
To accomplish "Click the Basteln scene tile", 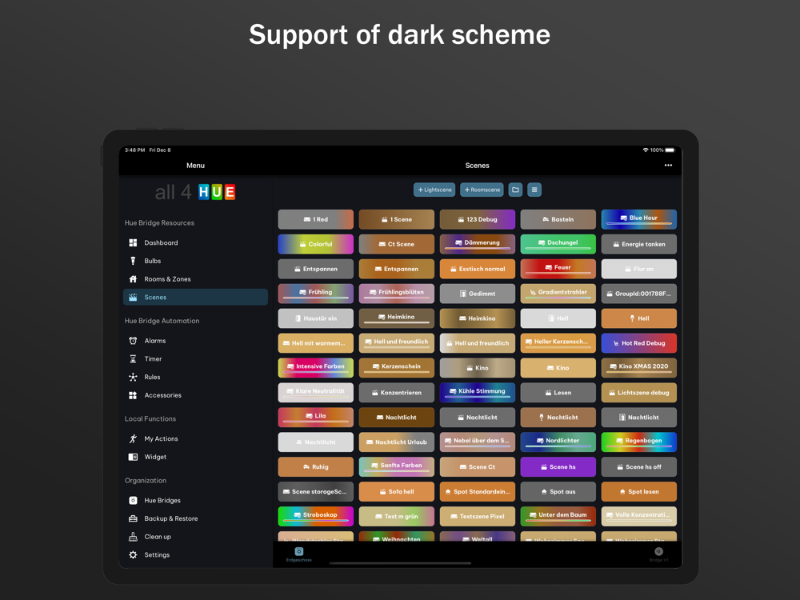I will 558,219.
